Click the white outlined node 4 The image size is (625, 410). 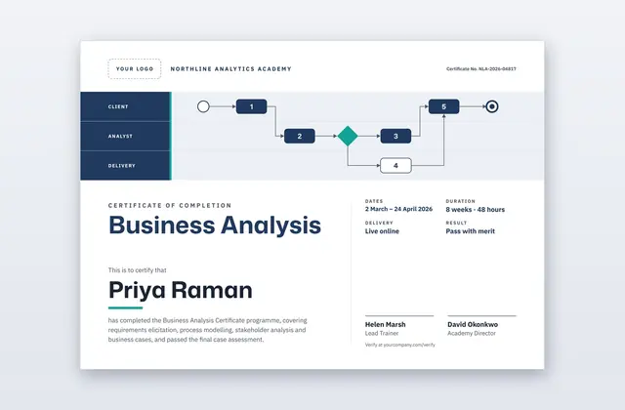396,166
